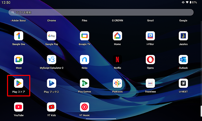Launch Google Podcasts
This screenshot has width=202, height=121.
[x=117, y=83]
